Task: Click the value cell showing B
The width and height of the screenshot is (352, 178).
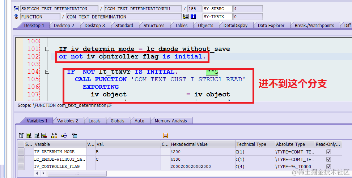Action: click(x=128, y=152)
